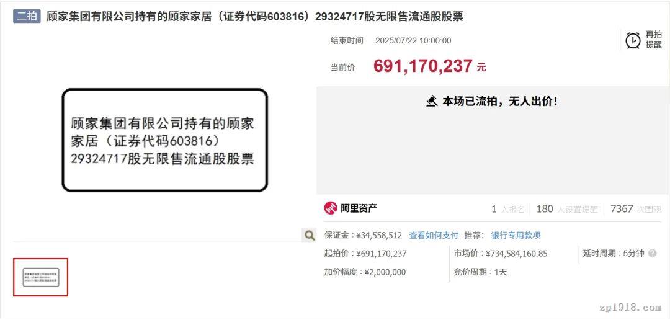Viewport: 670px width, 320px height.
Task: Click the Ali Assets logo icon
Action: (x=331, y=208)
